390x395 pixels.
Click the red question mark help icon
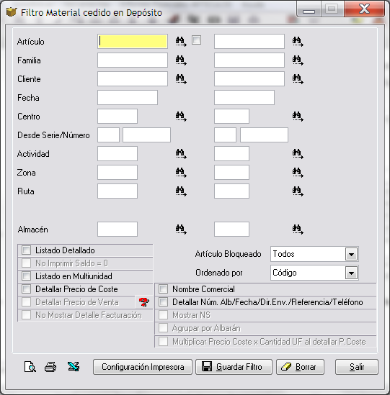(x=144, y=301)
